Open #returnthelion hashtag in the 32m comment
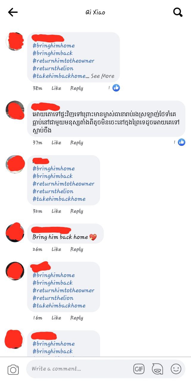The height and width of the screenshot is (381, 191). [53, 191]
